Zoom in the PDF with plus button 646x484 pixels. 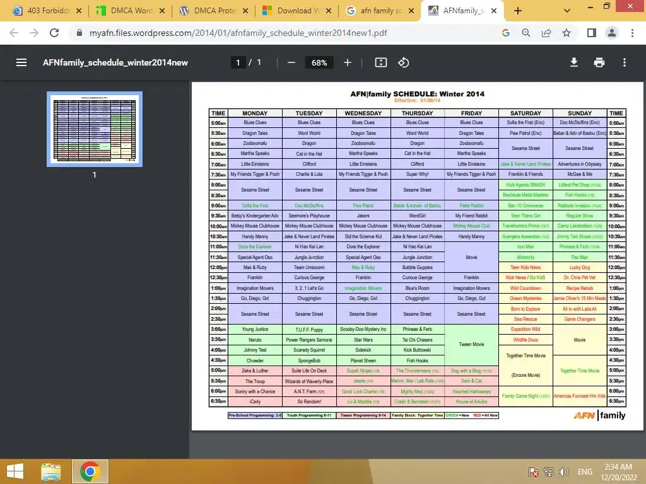pyautogui.click(x=348, y=62)
